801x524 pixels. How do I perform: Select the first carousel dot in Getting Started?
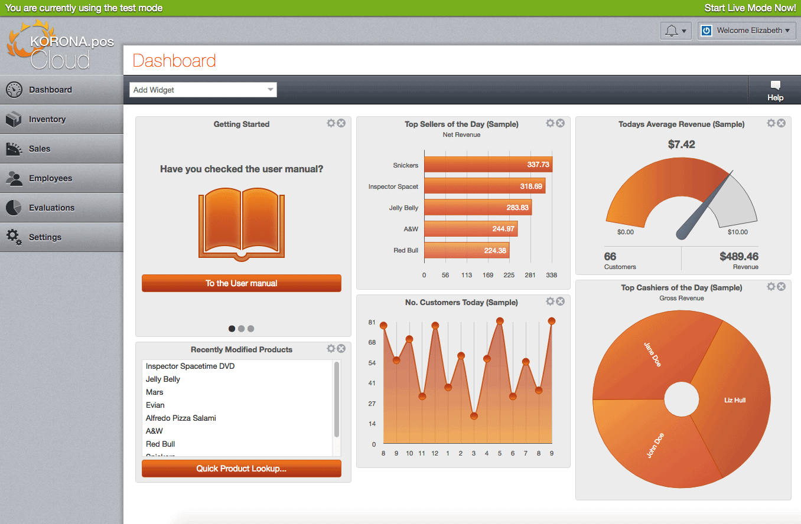tap(232, 329)
